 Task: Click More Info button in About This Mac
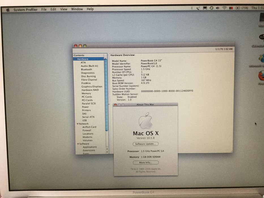pyautogui.click(x=146, y=163)
